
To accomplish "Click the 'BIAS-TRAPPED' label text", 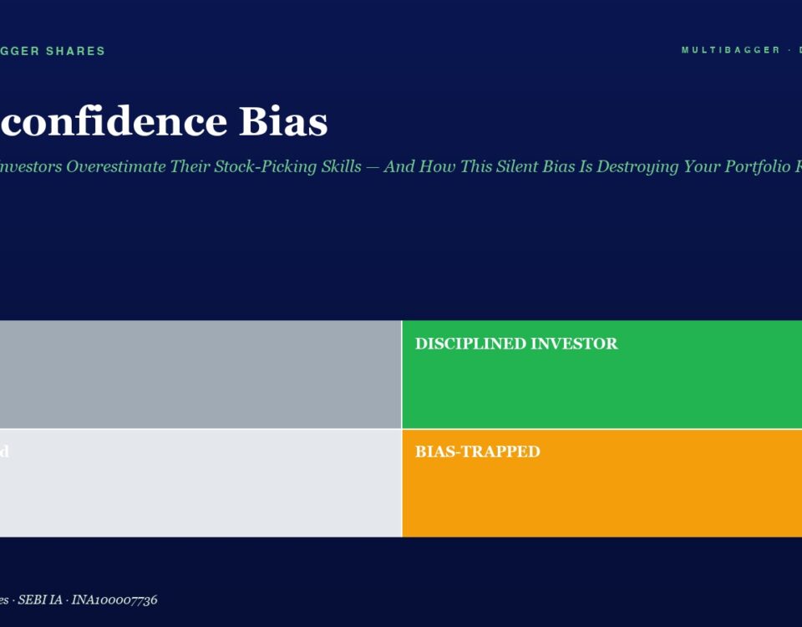I will 478,451.
